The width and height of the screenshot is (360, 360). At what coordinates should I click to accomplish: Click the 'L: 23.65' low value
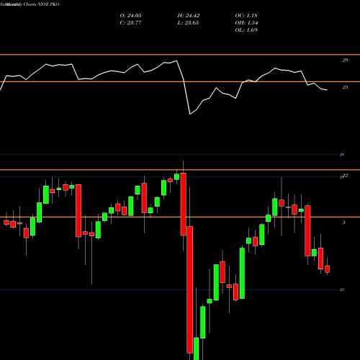(x=188, y=23)
